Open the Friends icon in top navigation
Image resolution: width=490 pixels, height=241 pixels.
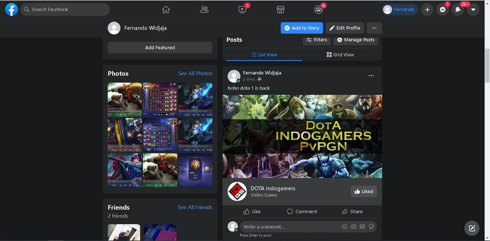point(204,10)
